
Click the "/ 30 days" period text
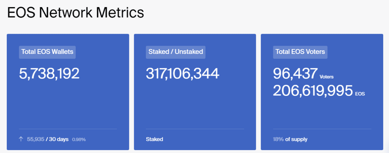[57, 139]
